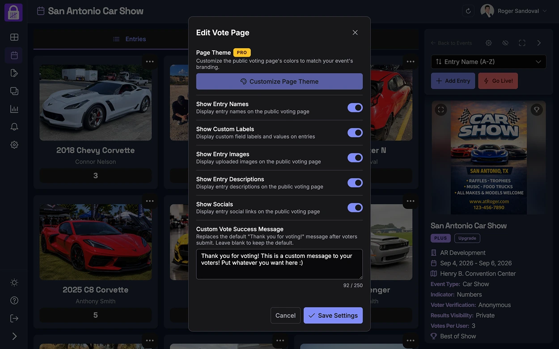Open options menu for 2025 C8 Corvette
The height and width of the screenshot is (349, 559).
click(150, 201)
